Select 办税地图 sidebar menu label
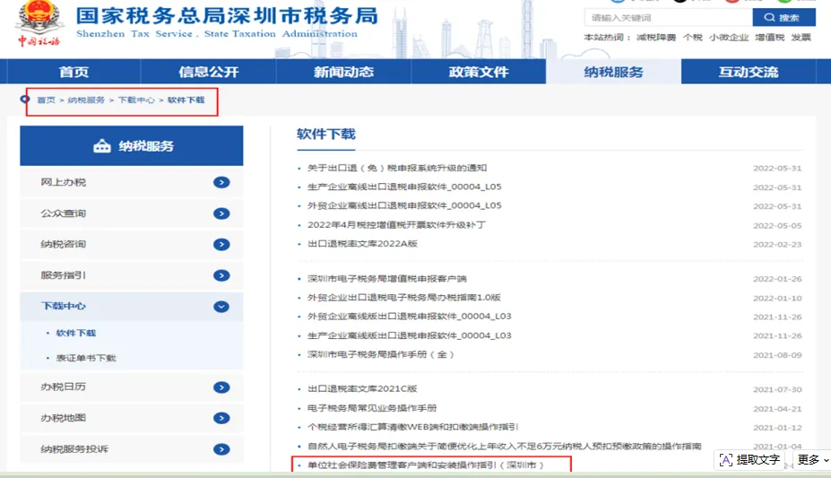This screenshot has width=831, height=478. click(63, 418)
